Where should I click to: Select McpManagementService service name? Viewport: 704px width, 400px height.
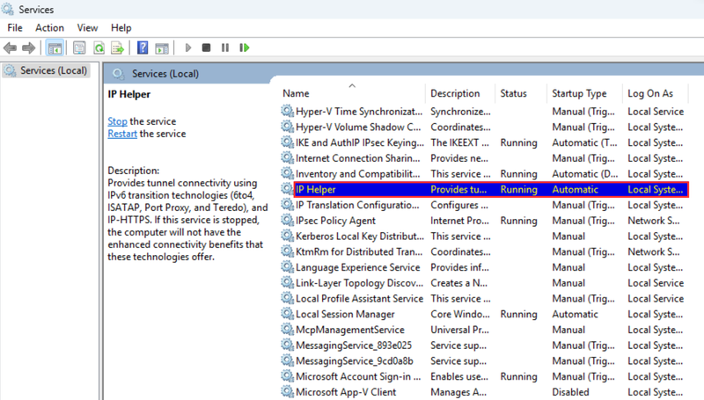click(x=350, y=330)
